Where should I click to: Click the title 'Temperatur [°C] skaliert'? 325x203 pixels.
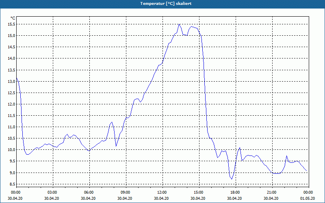click(166, 4)
